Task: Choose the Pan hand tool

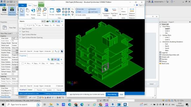Action: click(28, 12)
